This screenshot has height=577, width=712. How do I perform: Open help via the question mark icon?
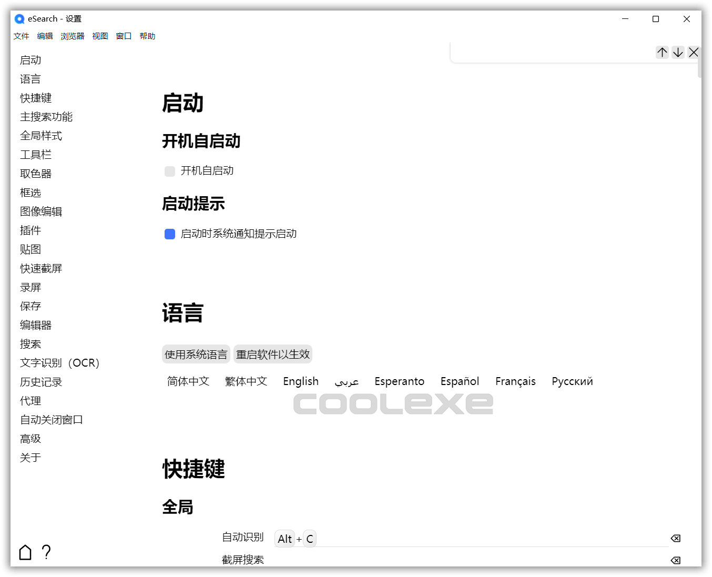[46, 552]
